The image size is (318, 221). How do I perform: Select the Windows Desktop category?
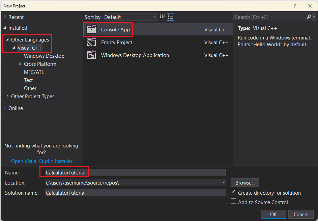click(44, 56)
